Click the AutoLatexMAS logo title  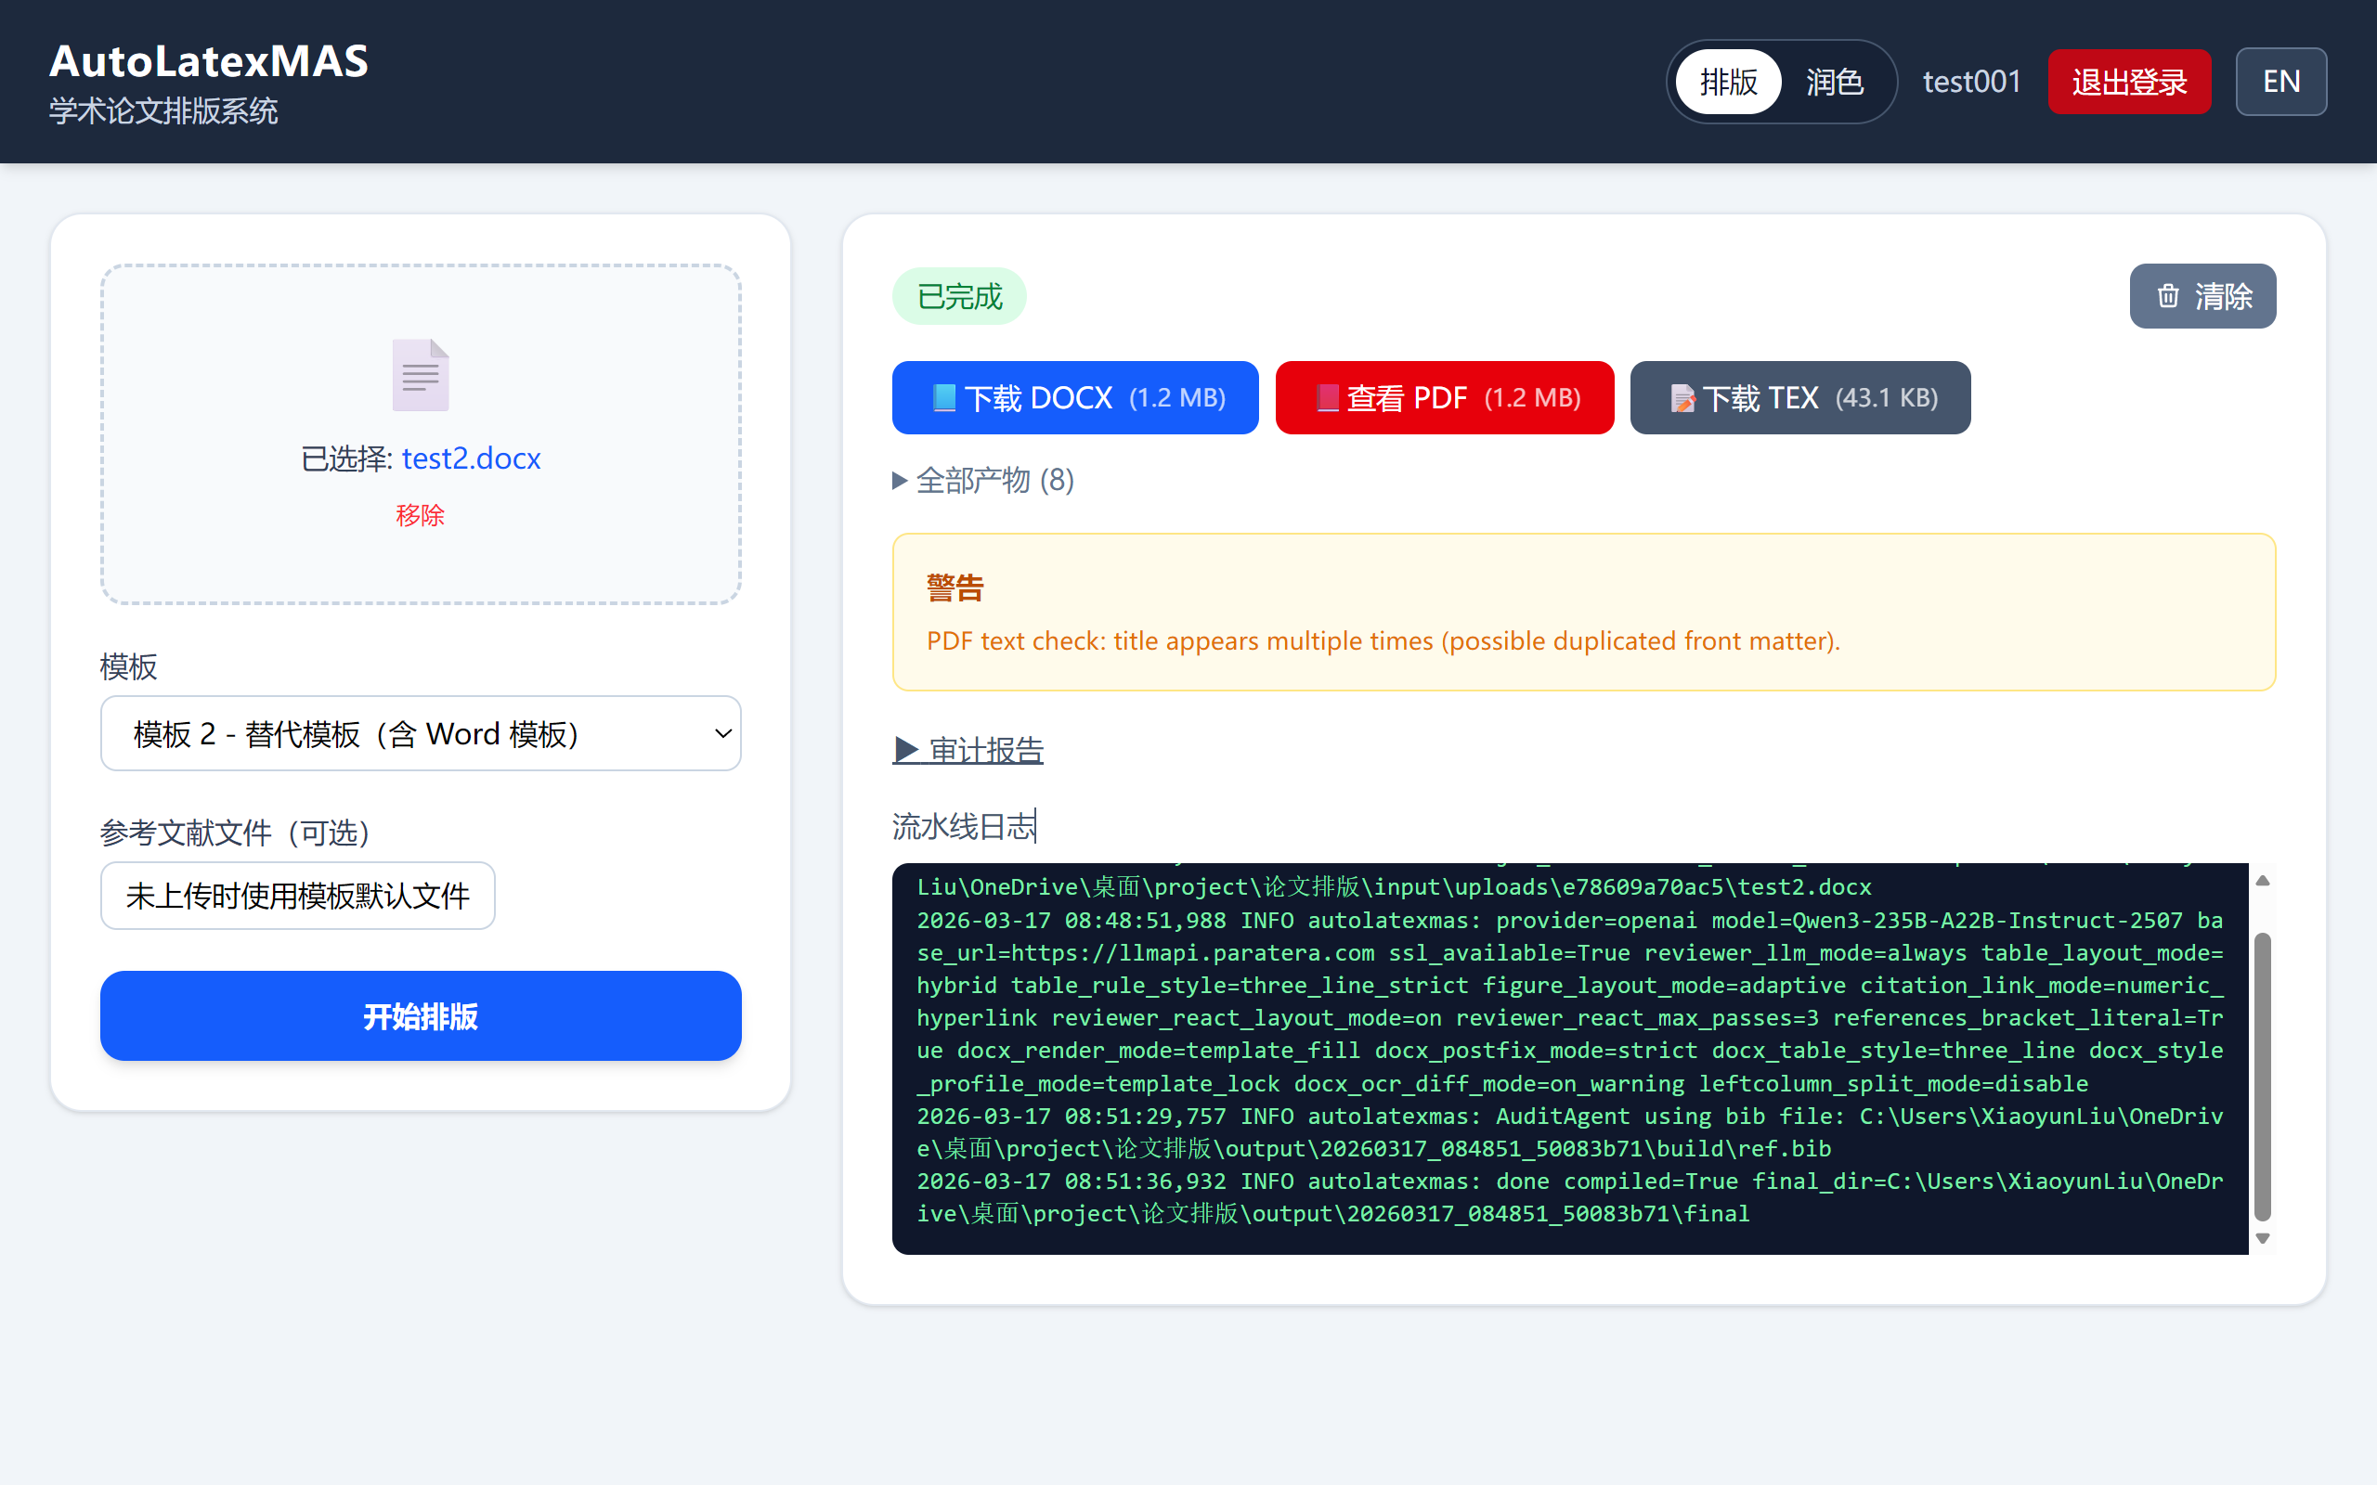[x=209, y=61]
